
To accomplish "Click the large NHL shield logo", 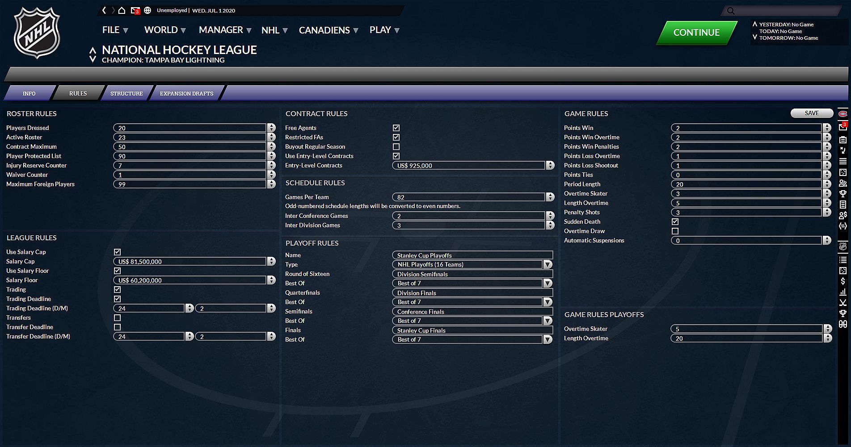I will pos(37,33).
